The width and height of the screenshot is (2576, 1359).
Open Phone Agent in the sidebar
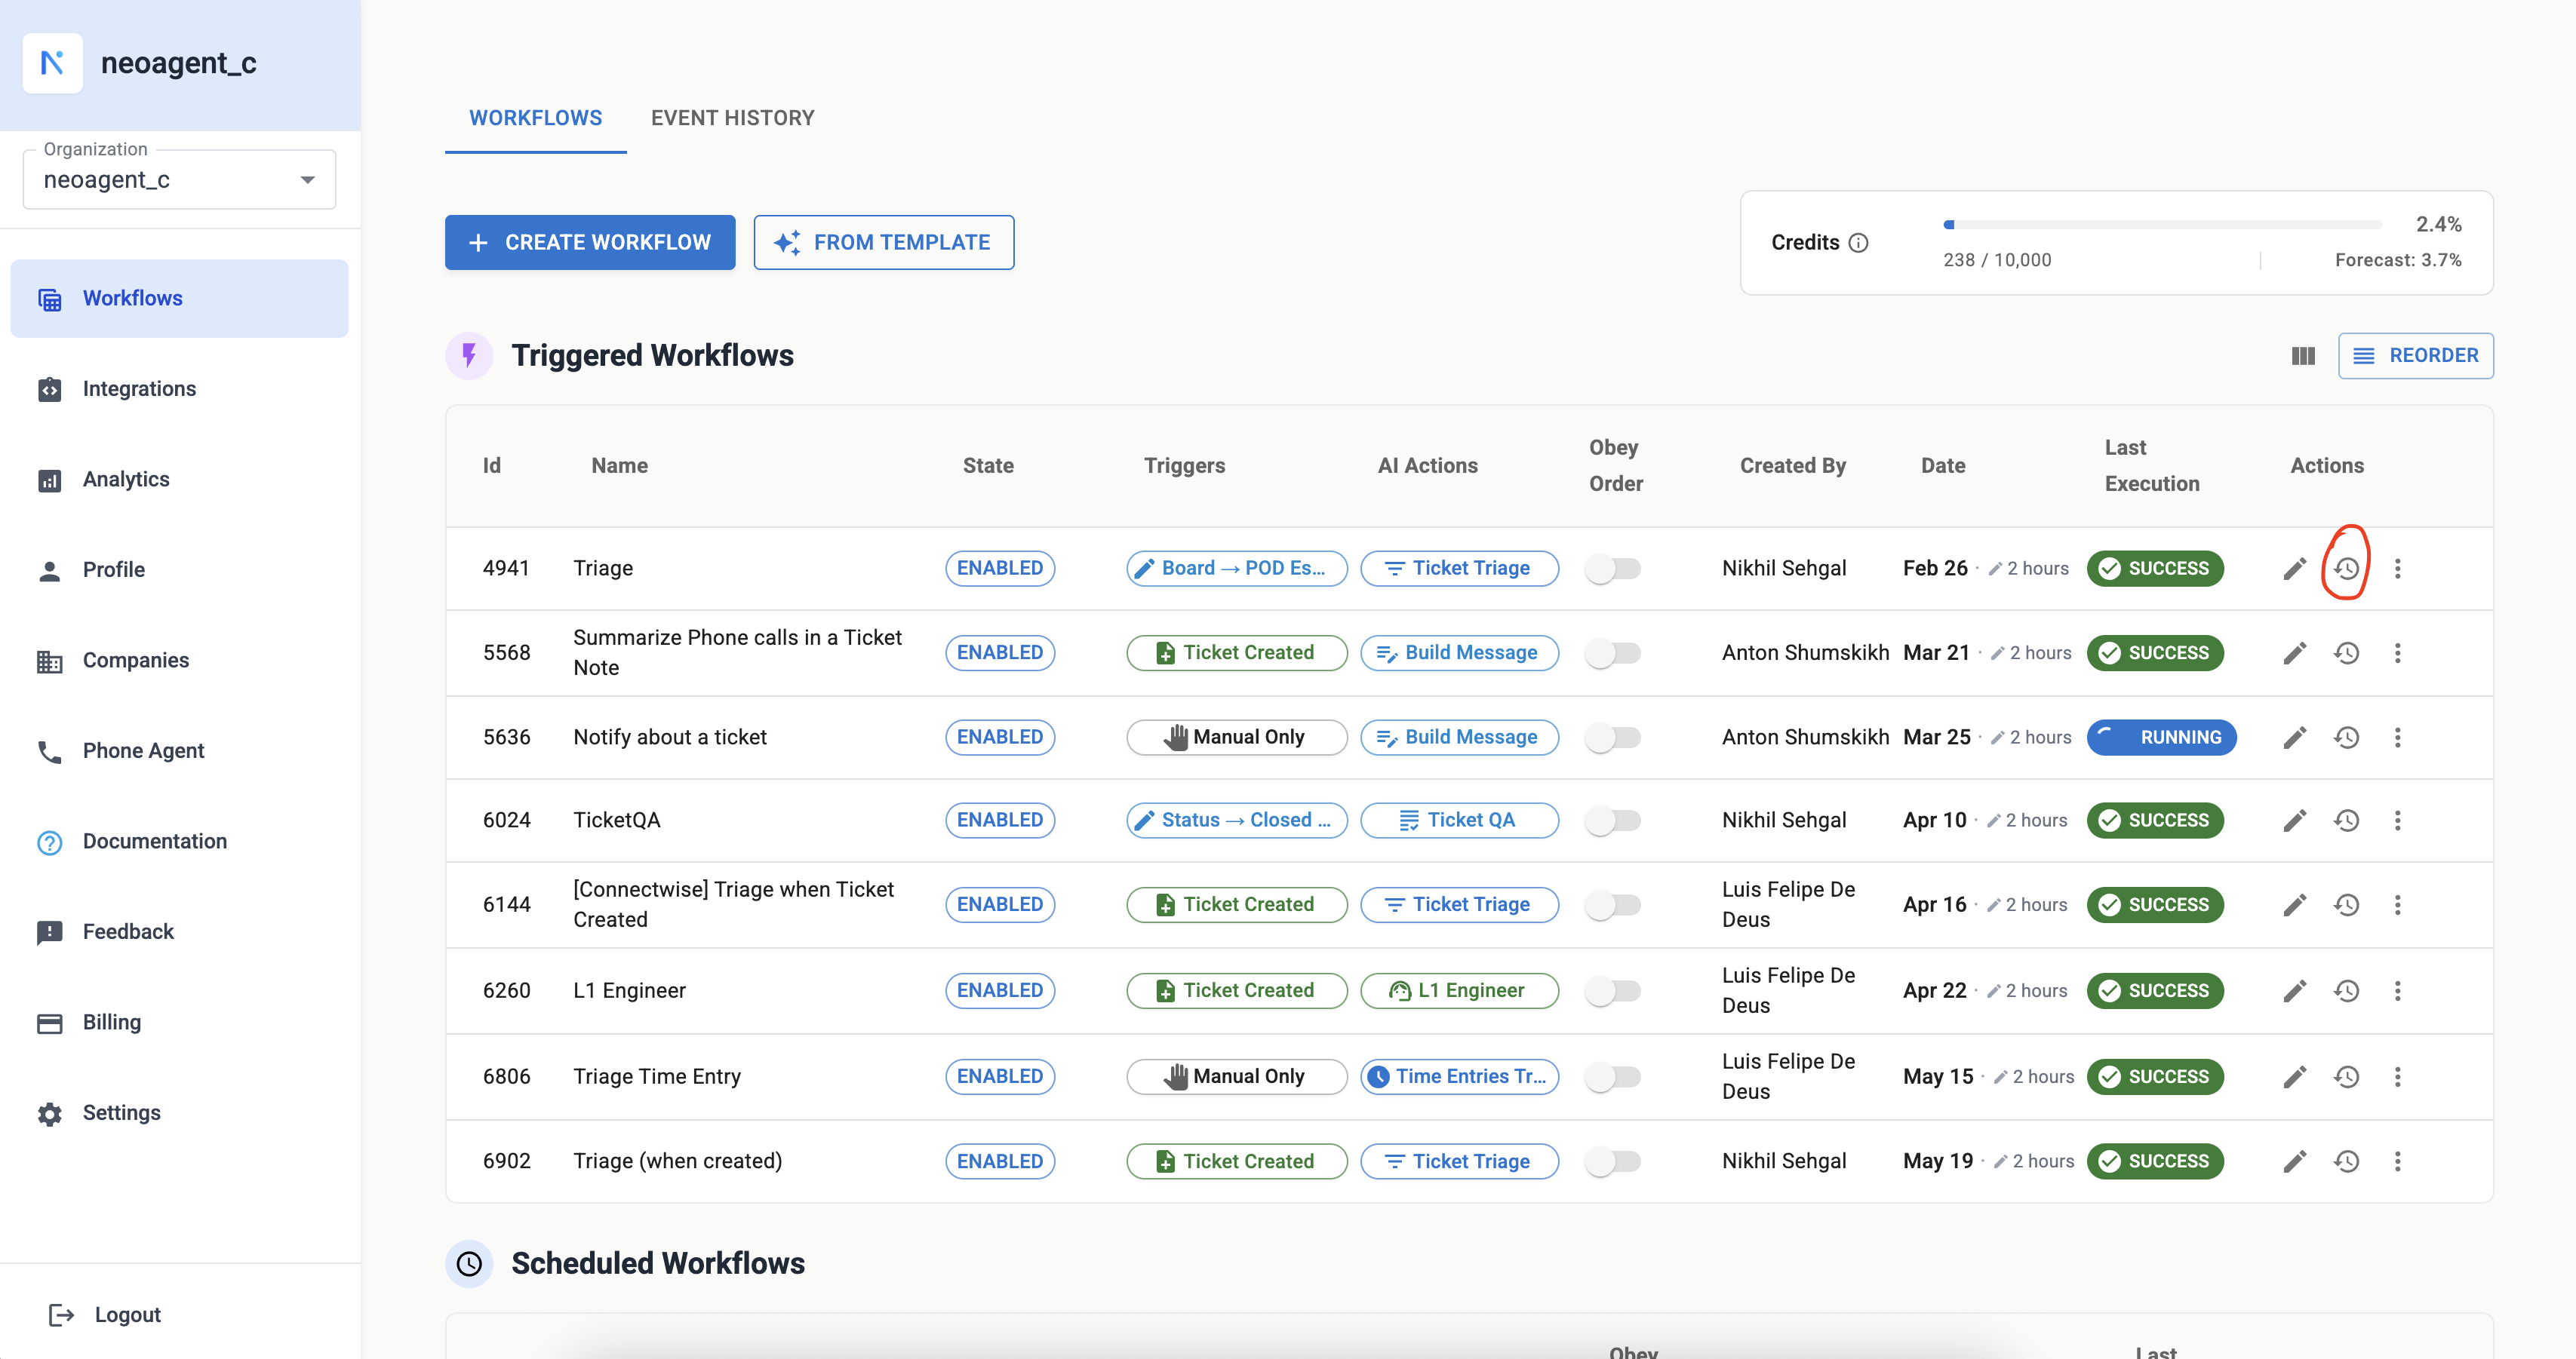point(143,750)
